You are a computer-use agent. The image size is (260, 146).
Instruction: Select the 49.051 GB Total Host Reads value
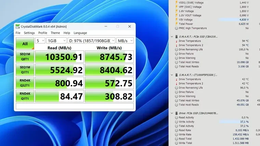[243, 105]
